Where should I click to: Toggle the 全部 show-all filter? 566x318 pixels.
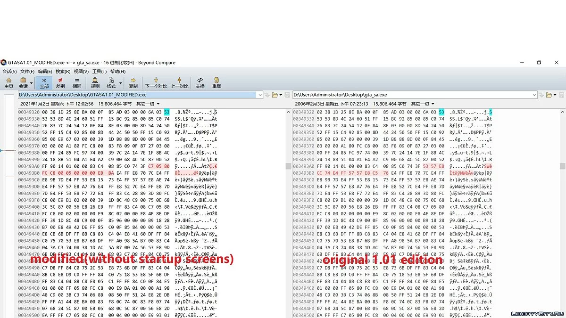point(44,82)
